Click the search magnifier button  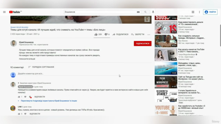click(x=145, y=12)
